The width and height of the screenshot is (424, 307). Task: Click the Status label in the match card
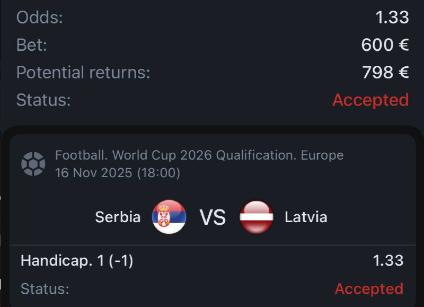[x=45, y=288]
